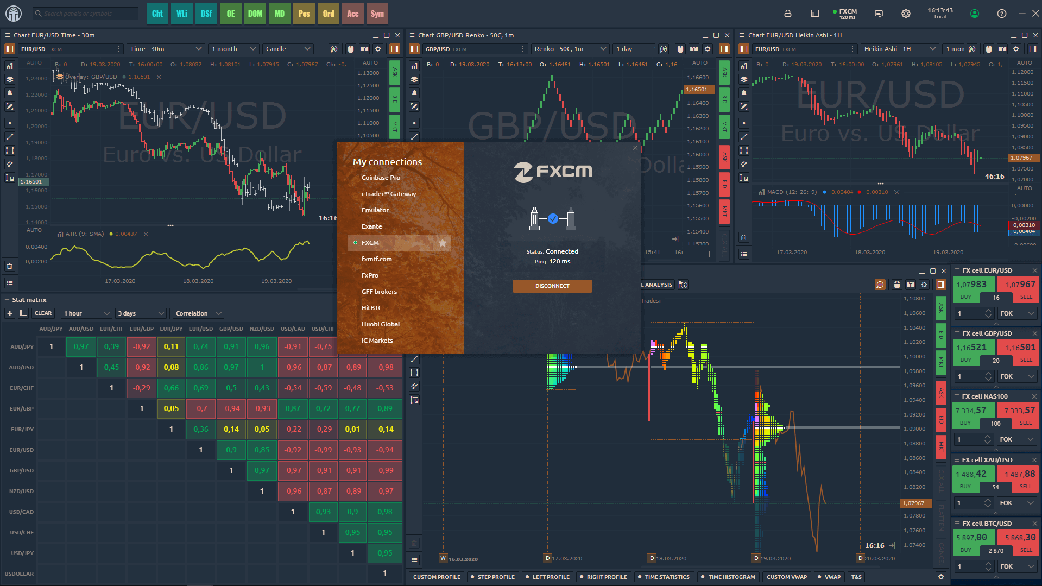Open the overlays layers tool in EUR/USD 30m chart

[10, 79]
